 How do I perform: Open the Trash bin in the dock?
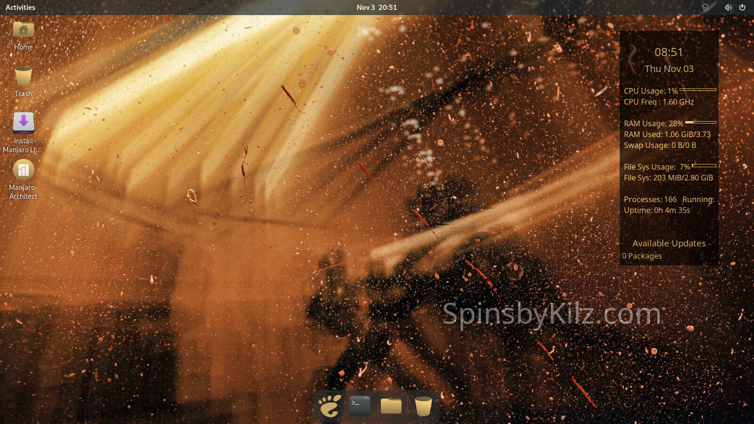coord(423,406)
